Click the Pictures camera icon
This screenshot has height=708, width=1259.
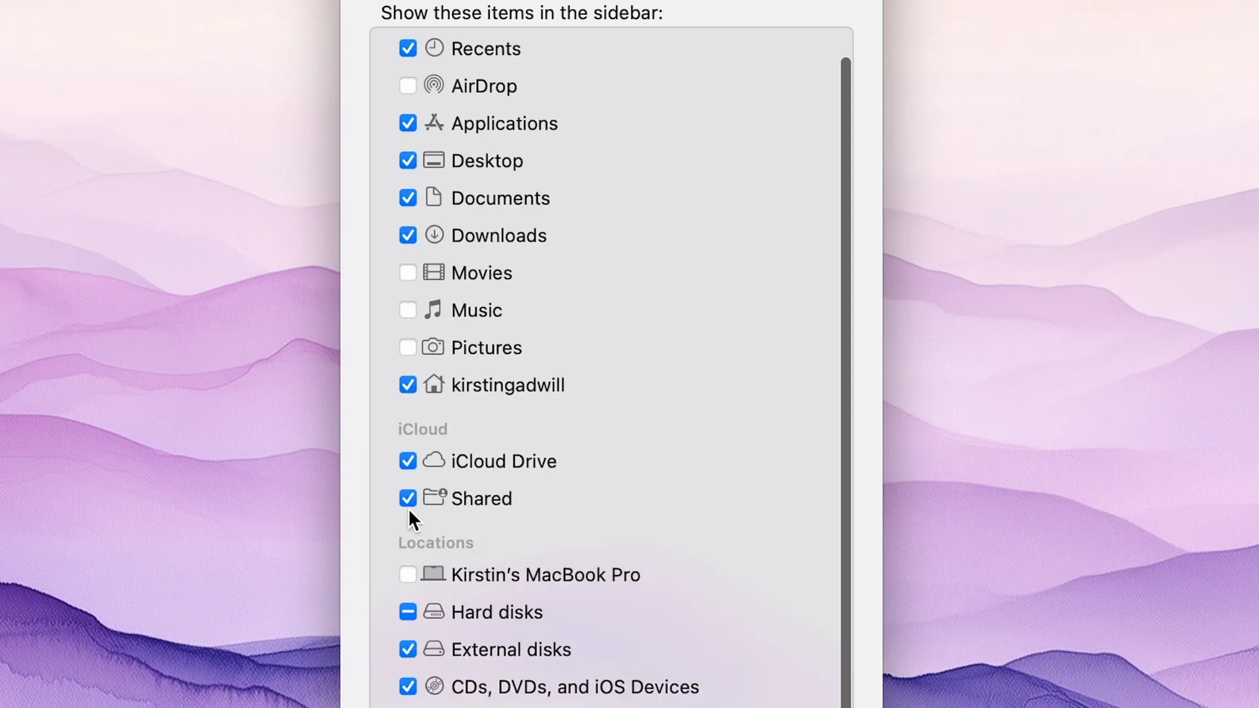coord(433,347)
